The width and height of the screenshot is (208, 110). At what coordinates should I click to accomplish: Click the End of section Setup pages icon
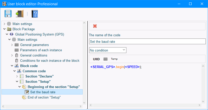(24, 97)
